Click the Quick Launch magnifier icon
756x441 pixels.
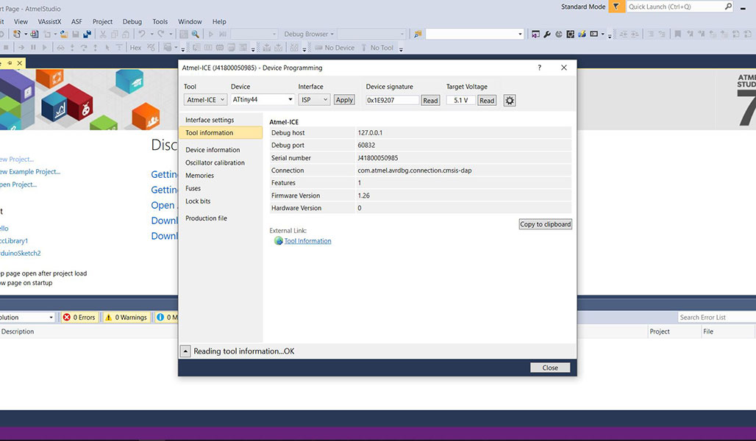728,7
